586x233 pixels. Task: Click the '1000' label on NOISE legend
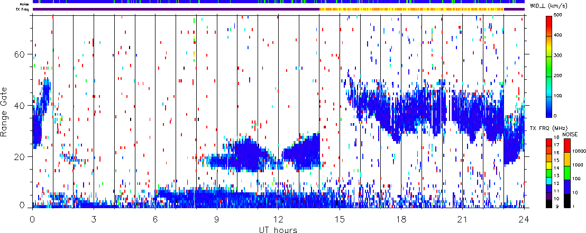[x=578, y=165]
